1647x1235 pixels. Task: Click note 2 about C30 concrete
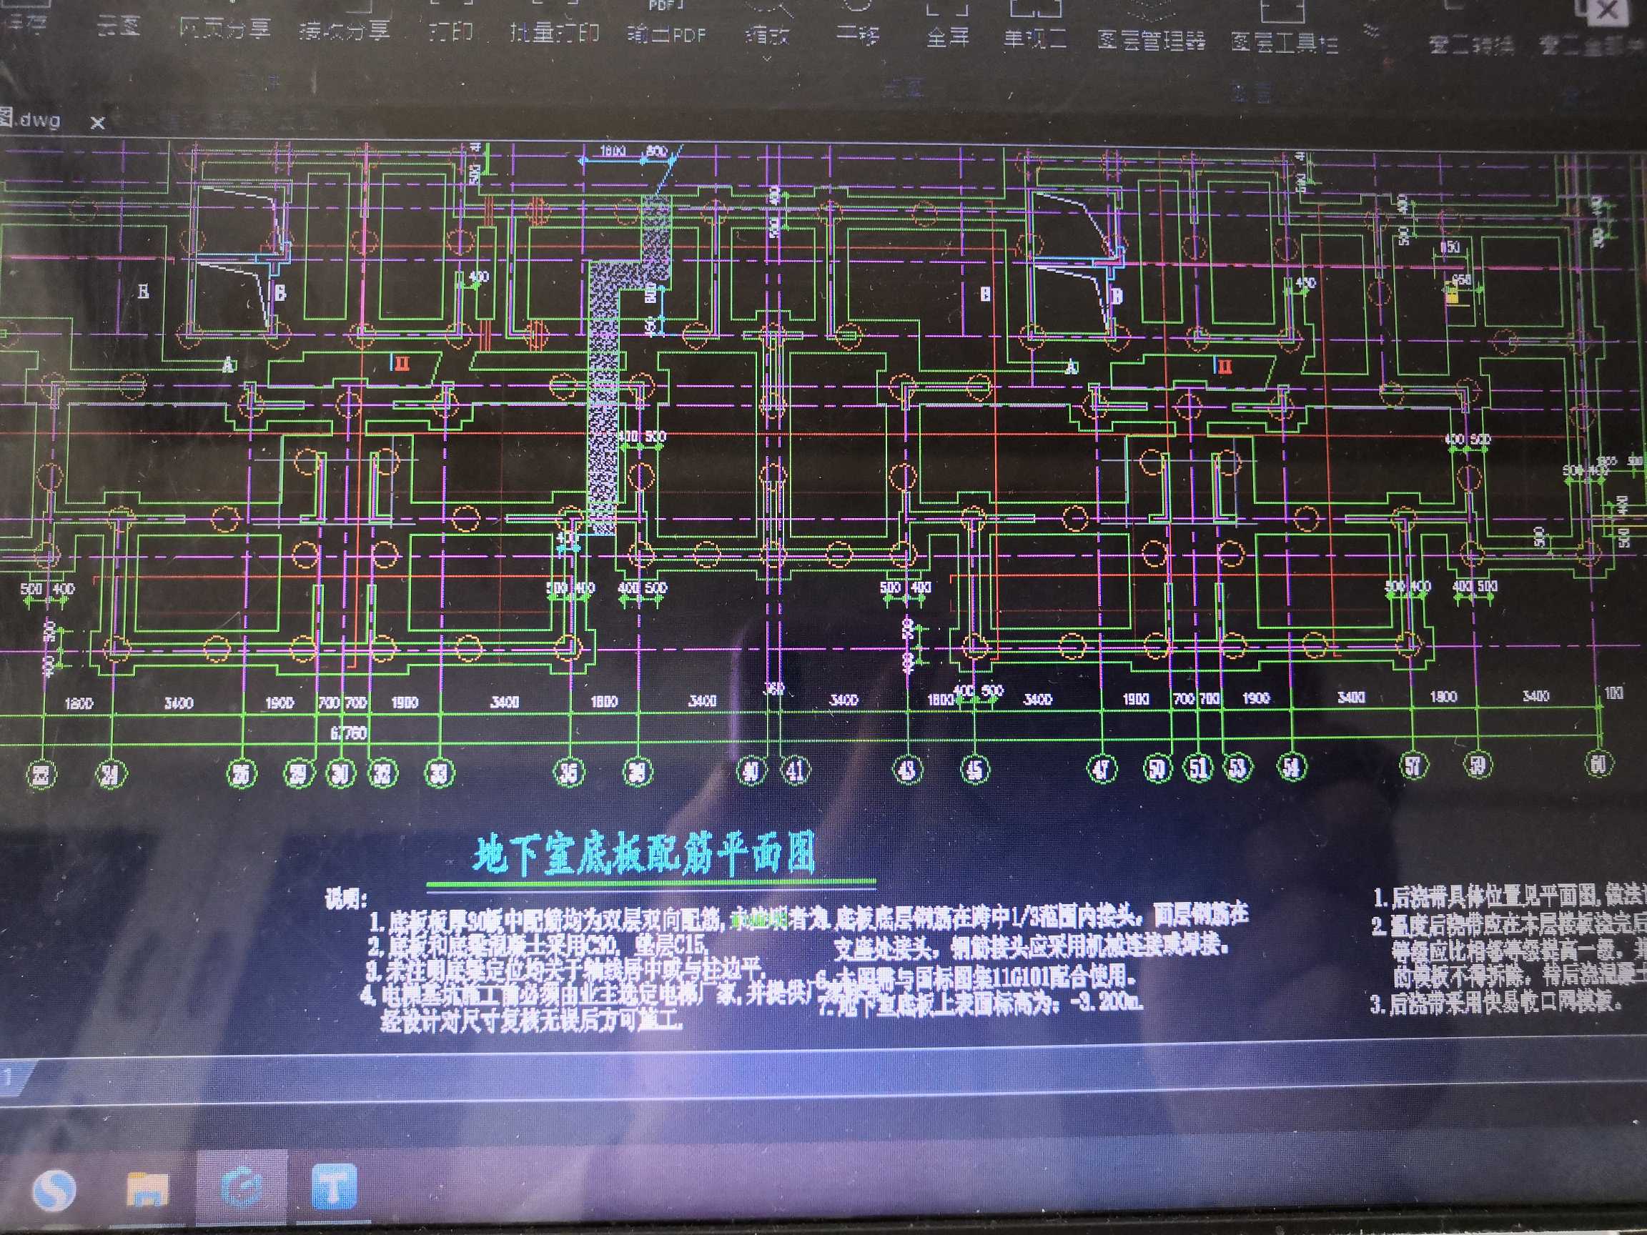538,946
